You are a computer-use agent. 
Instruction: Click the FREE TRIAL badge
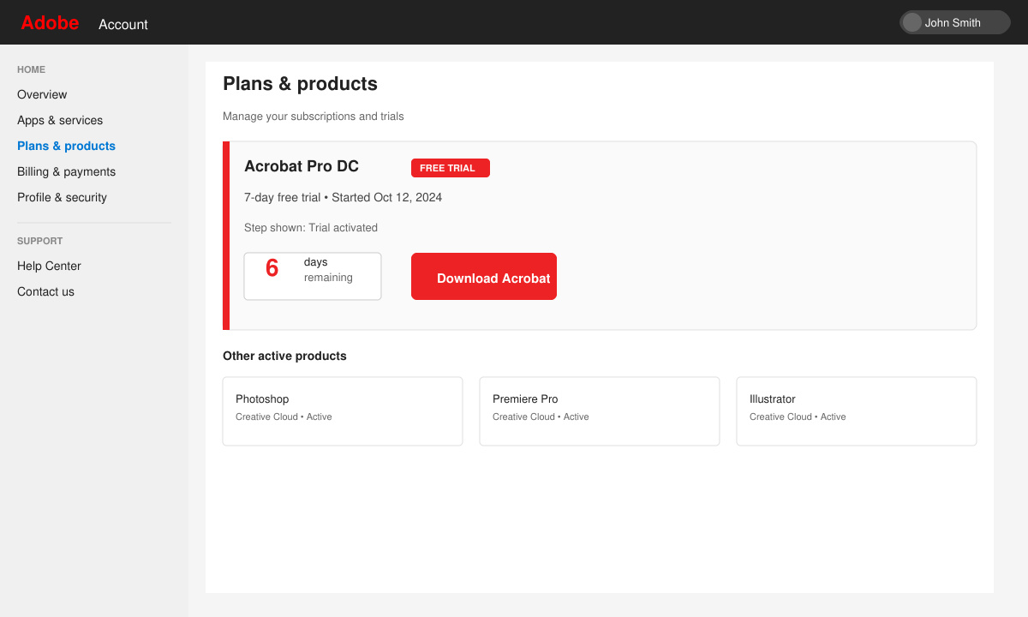[451, 168]
